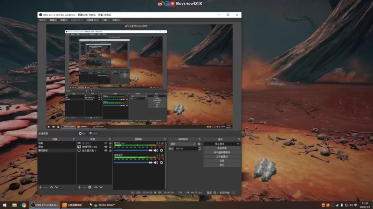Float the 混音器 dock using its header icon
373x209 pixels.
click(165, 139)
